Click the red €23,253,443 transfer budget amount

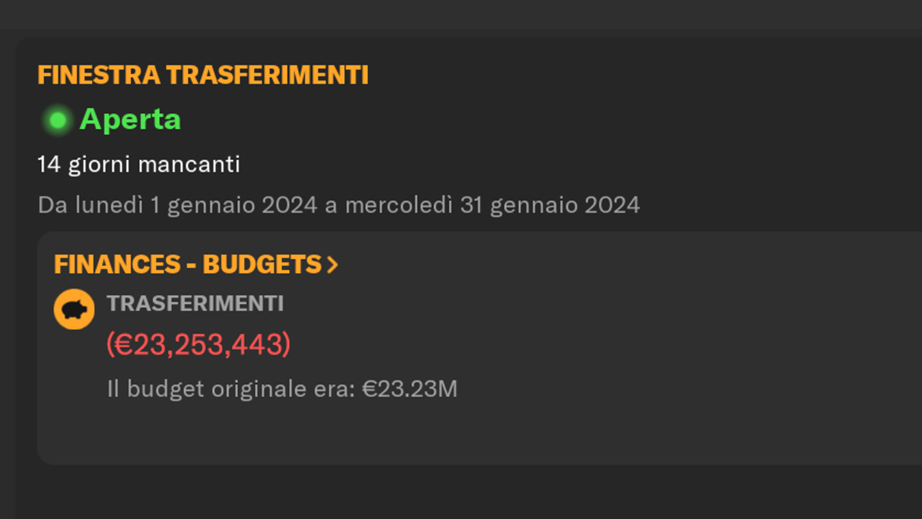point(198,345)
